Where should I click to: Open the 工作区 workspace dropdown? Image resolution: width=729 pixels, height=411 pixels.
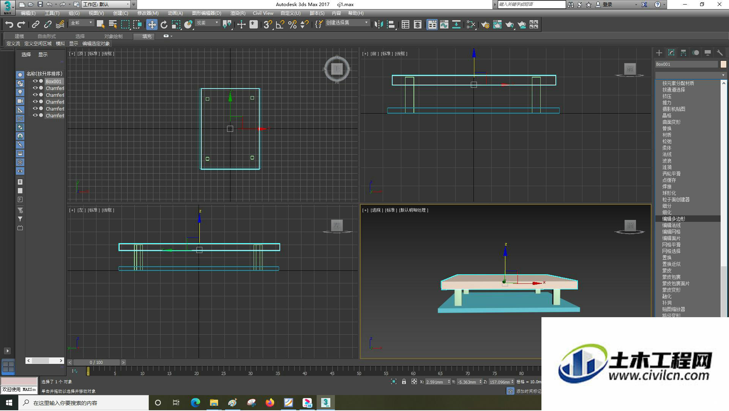click(106, 5)
